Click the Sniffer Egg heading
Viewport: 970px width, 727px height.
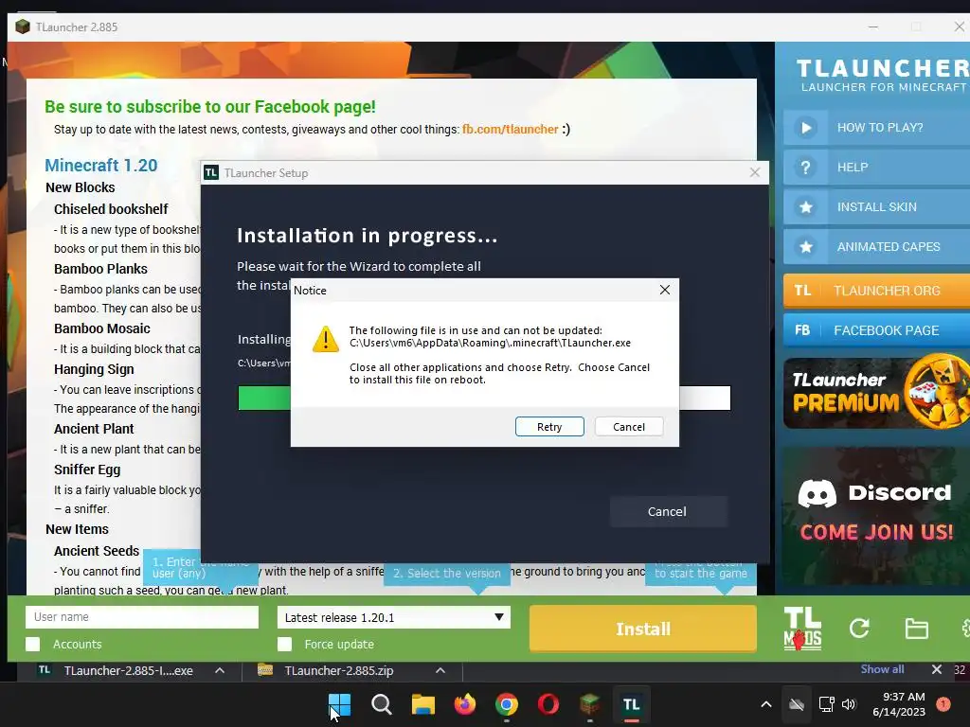tap(87, 470)
